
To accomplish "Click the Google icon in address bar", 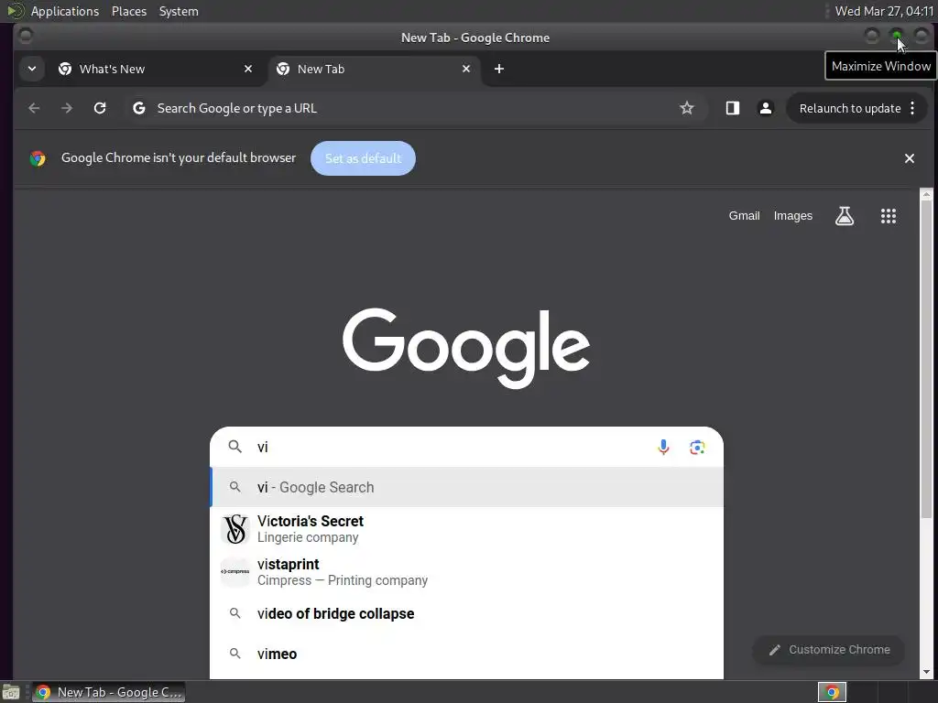I will (x=139, y=108).
